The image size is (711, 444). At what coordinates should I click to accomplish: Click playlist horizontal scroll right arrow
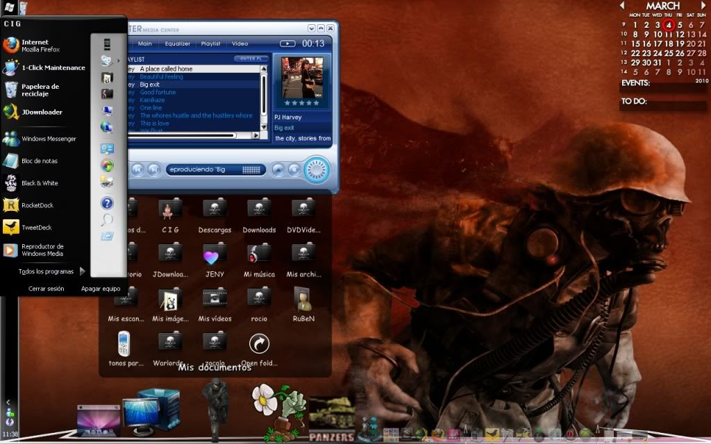(x=256, y=135)
